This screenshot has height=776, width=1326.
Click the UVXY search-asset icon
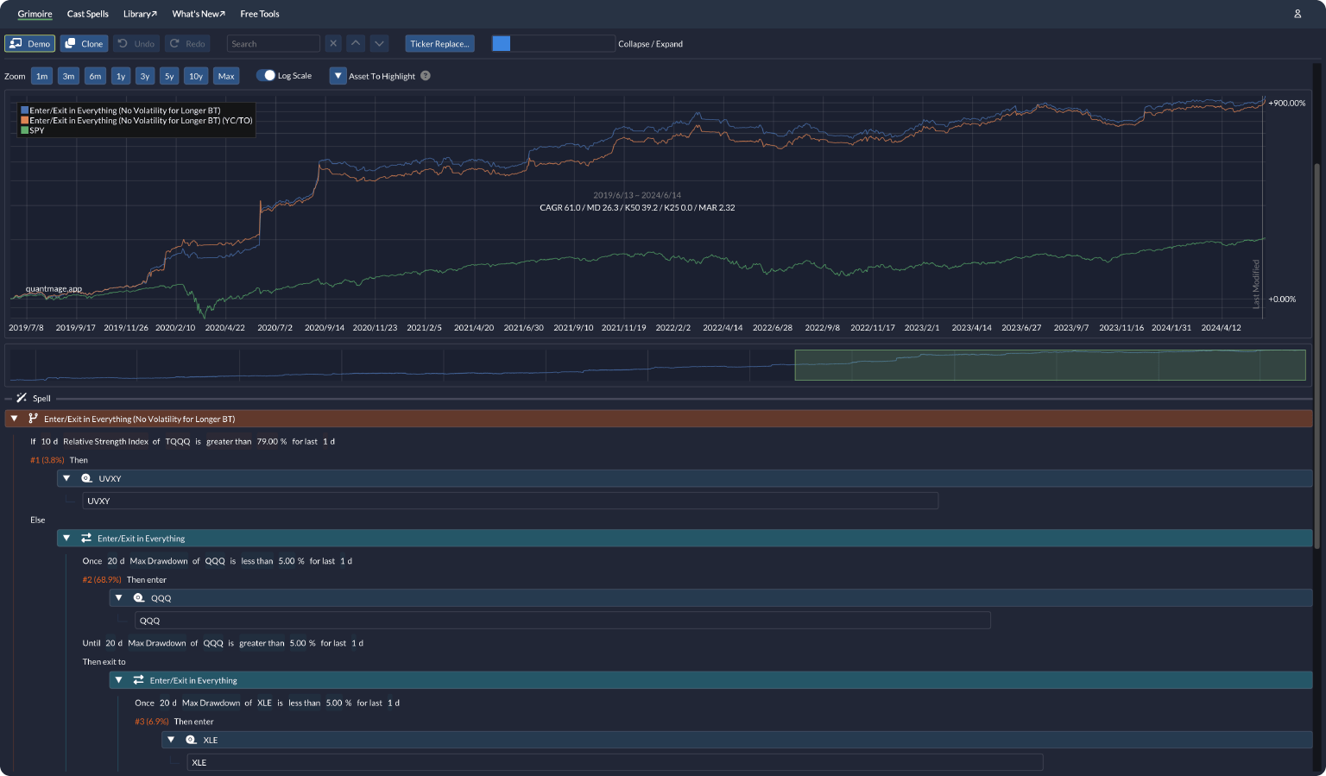[x=86, y=478]
